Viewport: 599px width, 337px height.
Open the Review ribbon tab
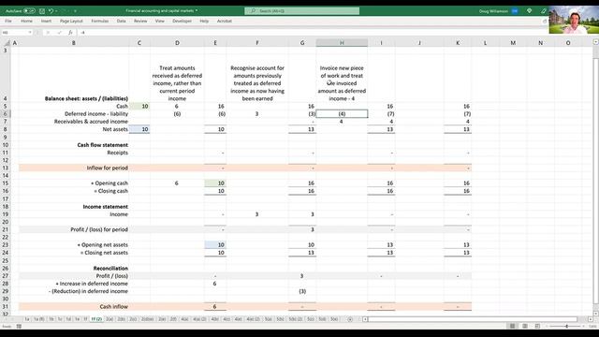coord(140,21)
